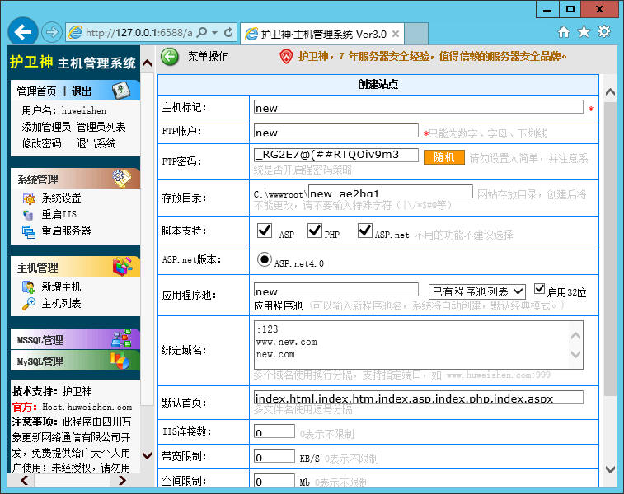Click the Host.huweishen.com official link
Image resolution: width=624 pixels, height=494 pixels.
[x=87, y=407]
